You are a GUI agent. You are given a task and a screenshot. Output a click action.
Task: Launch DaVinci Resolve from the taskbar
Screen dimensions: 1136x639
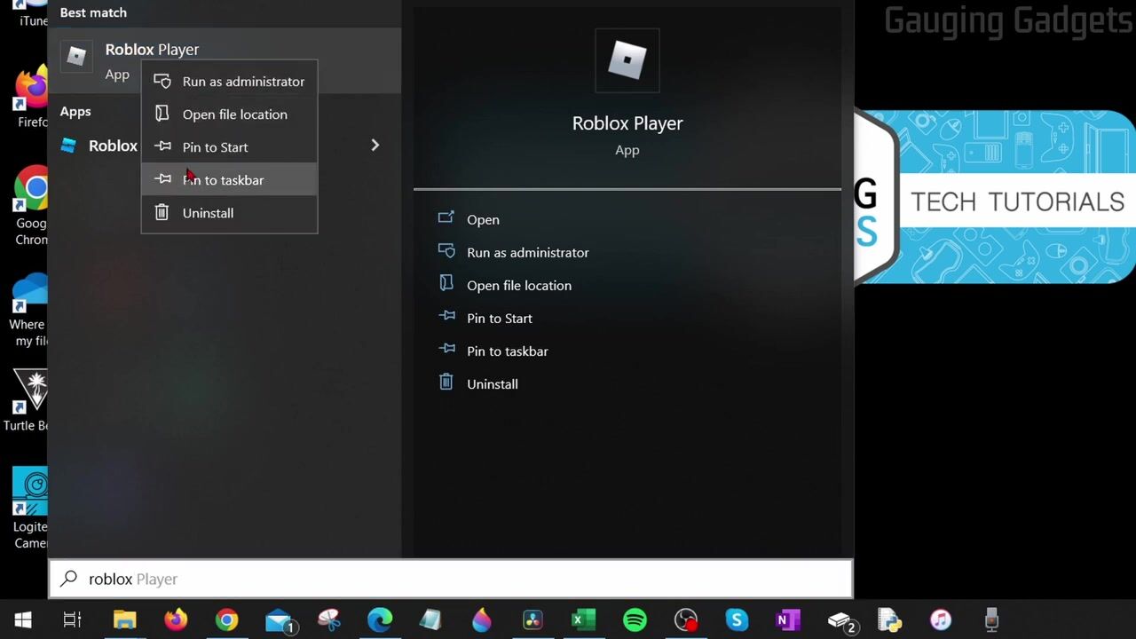[532, 619]
